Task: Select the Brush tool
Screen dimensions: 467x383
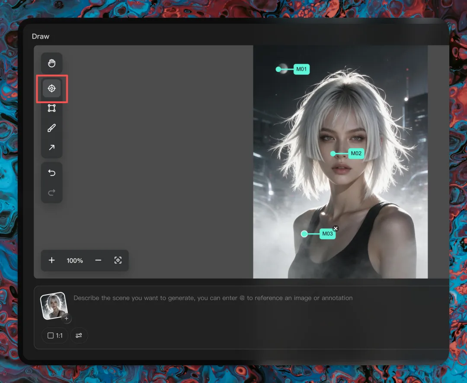Action: tap(51, 128)
